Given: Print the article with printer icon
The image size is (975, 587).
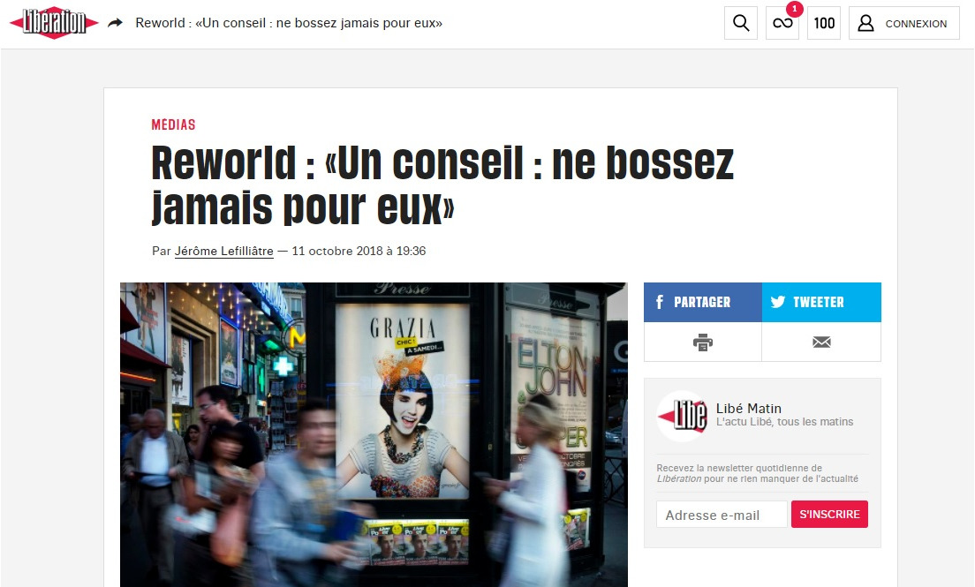Looking at the screenshot, I should 703,342.
